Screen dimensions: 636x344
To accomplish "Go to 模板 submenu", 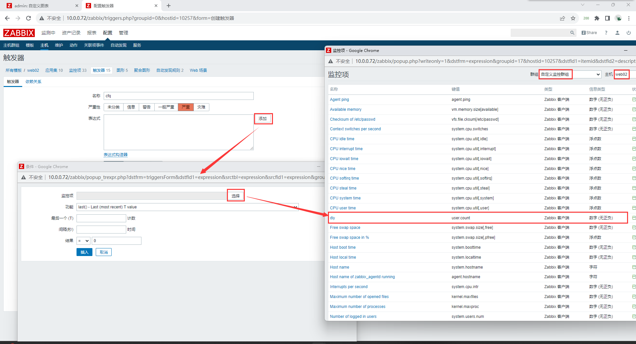I will [x=30, y=45].
